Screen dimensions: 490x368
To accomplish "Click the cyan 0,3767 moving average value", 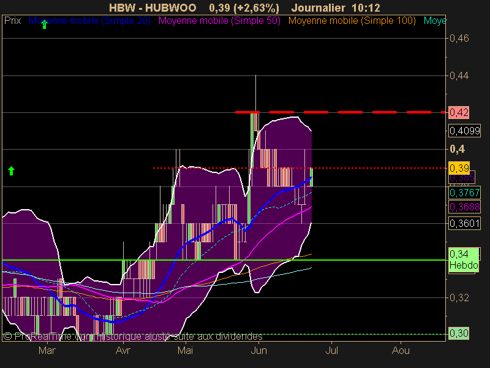I will coord(464,193).
